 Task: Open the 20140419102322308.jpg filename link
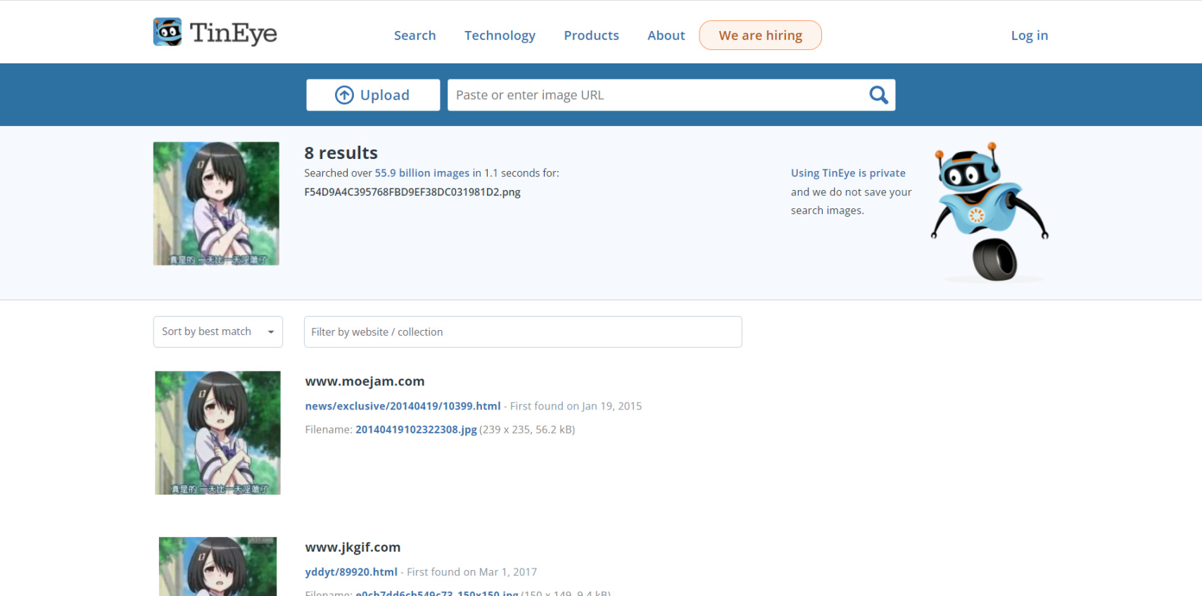coord(416,429)
